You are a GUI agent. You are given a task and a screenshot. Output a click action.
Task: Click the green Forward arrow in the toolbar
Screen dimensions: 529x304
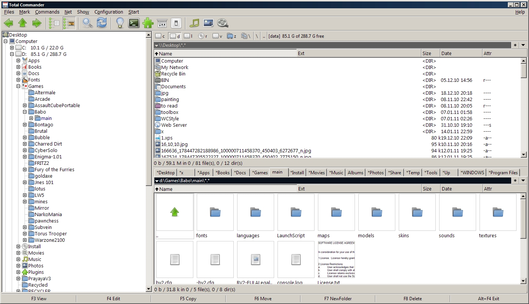tap(37, 23)
